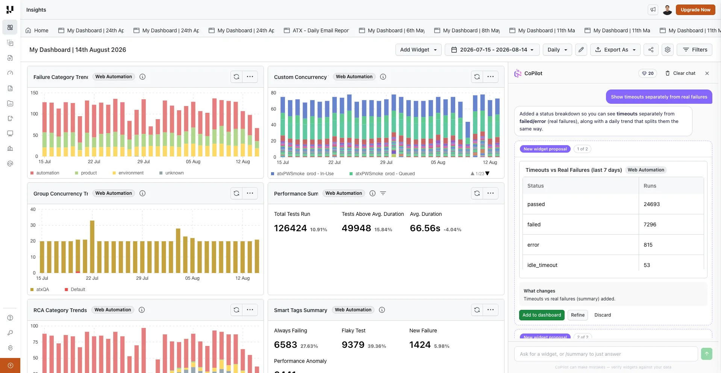Open more options for RCA Category Trends

pos(250,310)
